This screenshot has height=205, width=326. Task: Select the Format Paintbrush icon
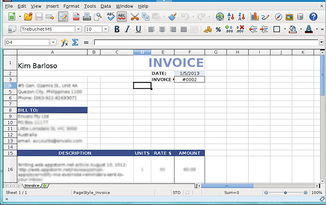tap(172, 17)
